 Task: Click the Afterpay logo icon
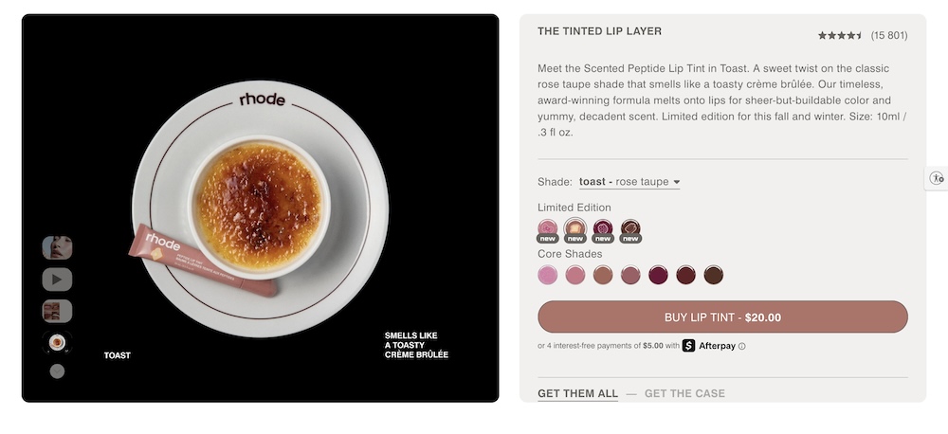pyautogui.click(x=689, y=346)
